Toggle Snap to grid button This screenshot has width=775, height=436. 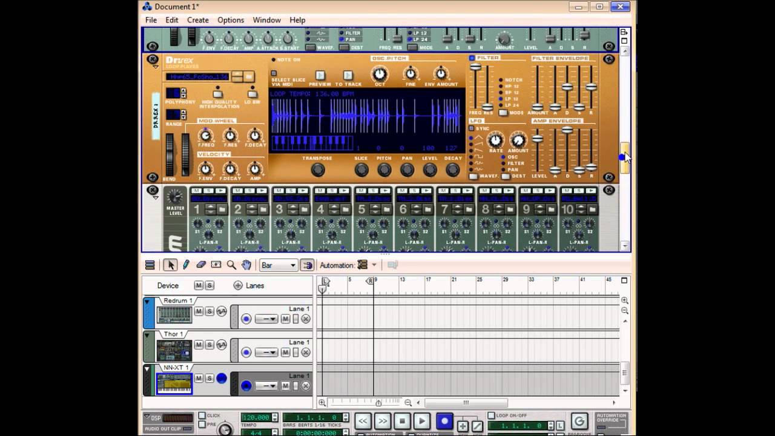click(x=308, y=265)
